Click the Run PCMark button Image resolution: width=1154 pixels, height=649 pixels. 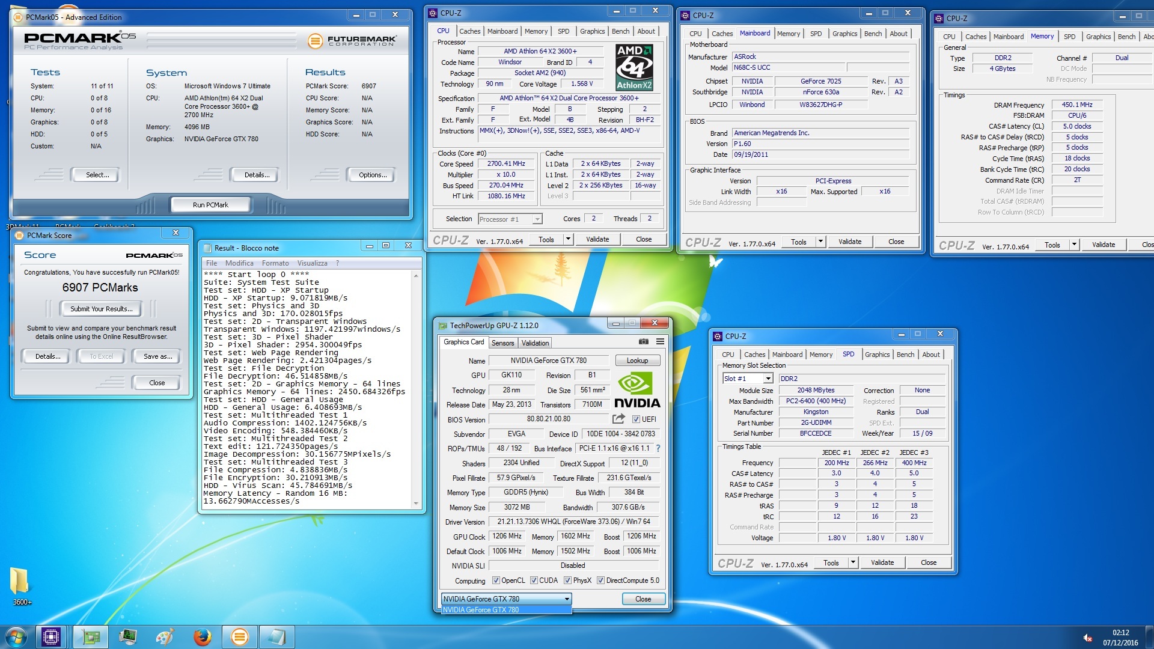(x=210, y=205)
